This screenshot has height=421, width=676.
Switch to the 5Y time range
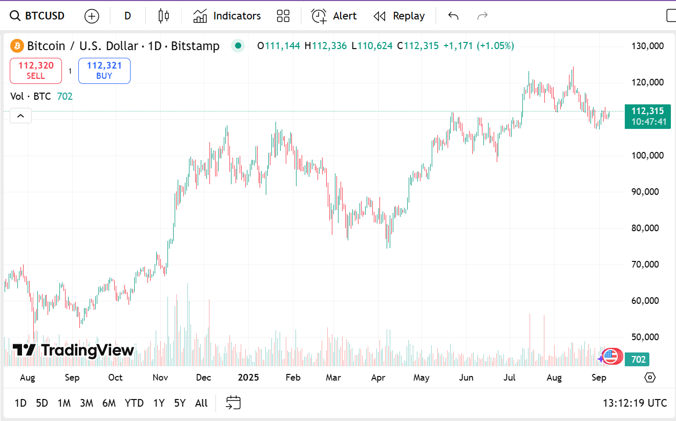coord(180,403)
